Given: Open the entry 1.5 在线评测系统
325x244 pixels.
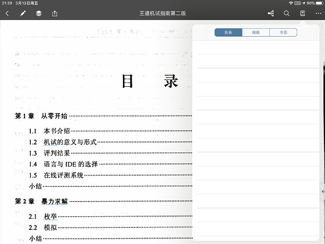Looking at the screenshot, I should pyautogui.click(x=56, y=175).
